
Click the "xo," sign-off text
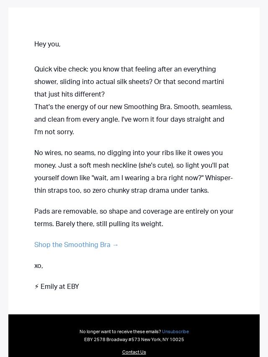(x=39, y=266)
